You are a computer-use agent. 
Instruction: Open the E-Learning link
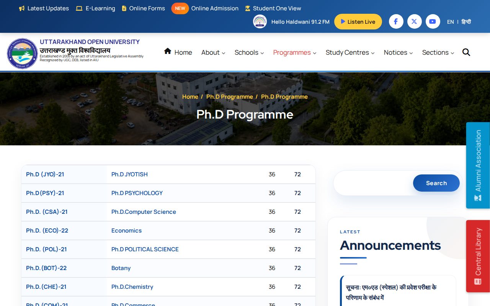pyautogui.click(x=95, y=8)
